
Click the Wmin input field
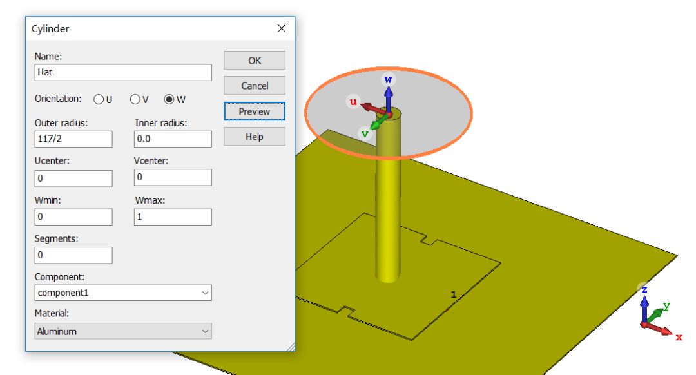73,217
